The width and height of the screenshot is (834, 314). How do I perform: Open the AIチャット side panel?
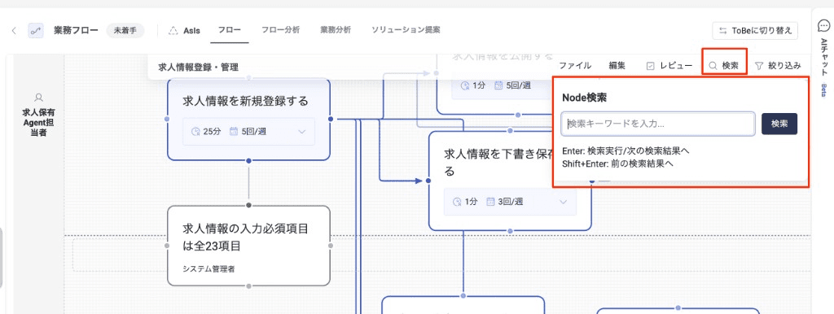click(x=823, y=59)
